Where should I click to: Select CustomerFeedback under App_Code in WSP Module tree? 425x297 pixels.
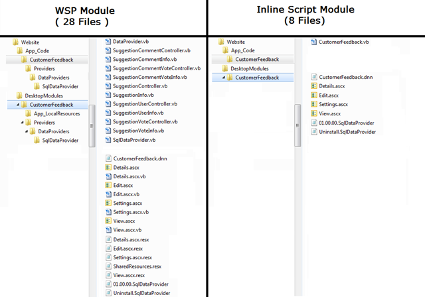(52, 60)
